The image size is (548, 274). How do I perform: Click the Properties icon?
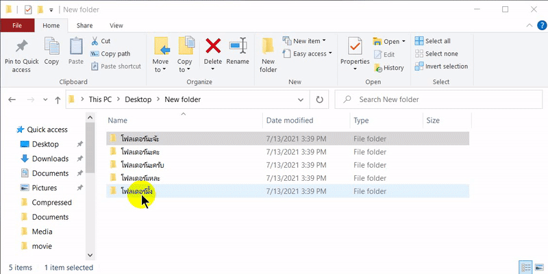pos(355,47)
